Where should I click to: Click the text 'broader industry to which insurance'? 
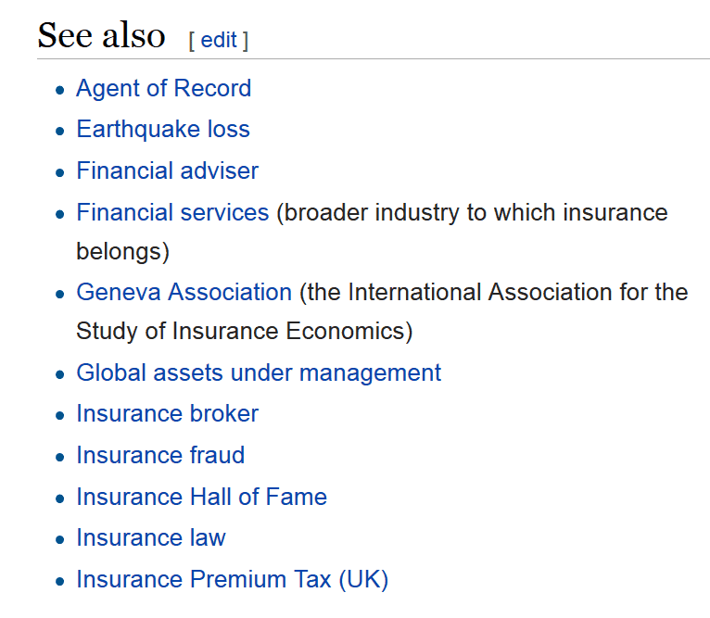[x=472, y=213]
